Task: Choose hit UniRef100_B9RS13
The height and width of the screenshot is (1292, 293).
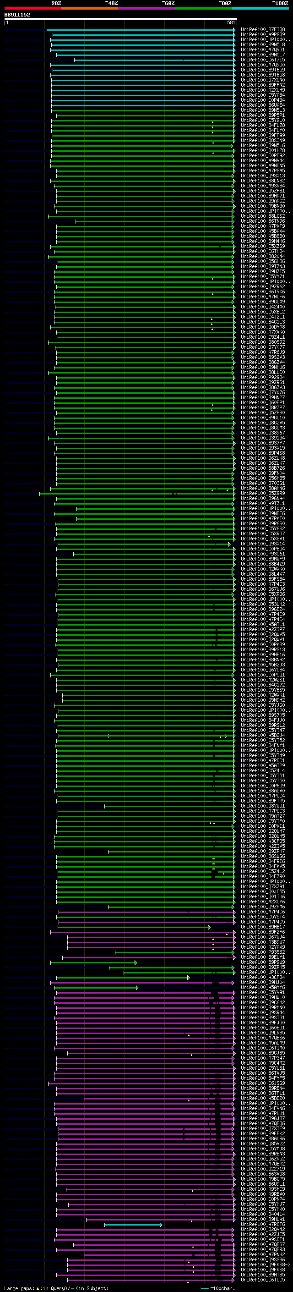Action: coord(263,649)
